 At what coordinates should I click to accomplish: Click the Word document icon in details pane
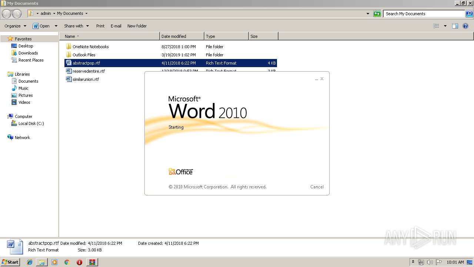[15, 246]
